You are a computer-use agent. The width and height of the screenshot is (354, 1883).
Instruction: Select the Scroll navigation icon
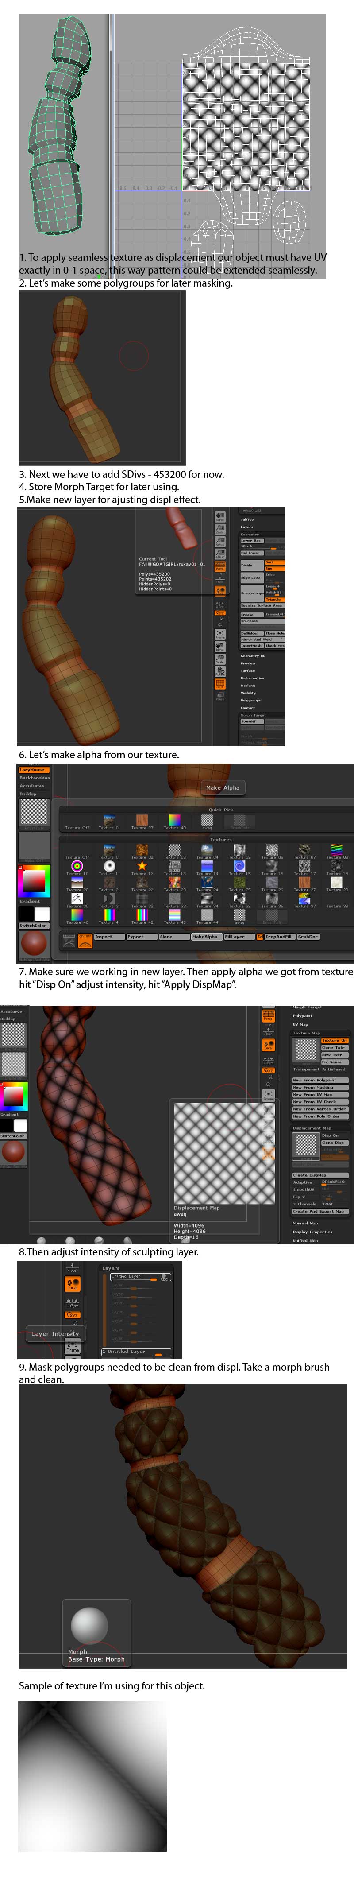[220, 518]
